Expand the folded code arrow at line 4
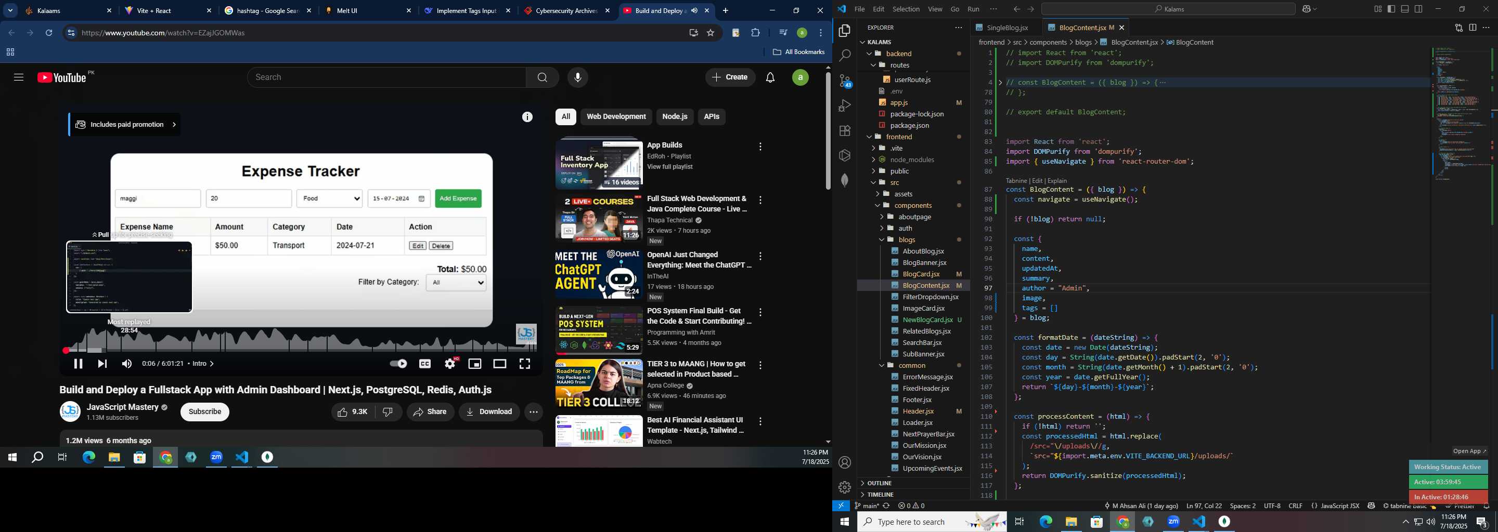 [1000, 83]
